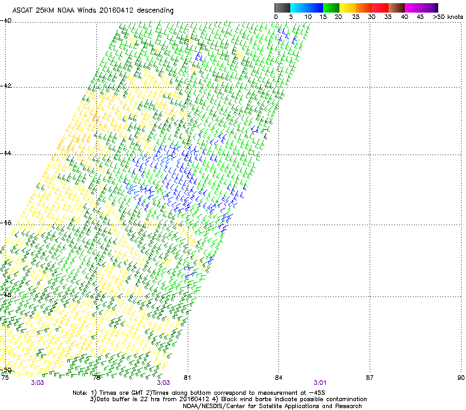
Task: Click the cyan 5-10 knots color swatch
Action: point(298,8)
